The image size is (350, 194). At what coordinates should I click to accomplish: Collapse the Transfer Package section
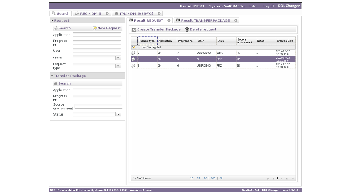pyautogui.click(x=52, y=76)
